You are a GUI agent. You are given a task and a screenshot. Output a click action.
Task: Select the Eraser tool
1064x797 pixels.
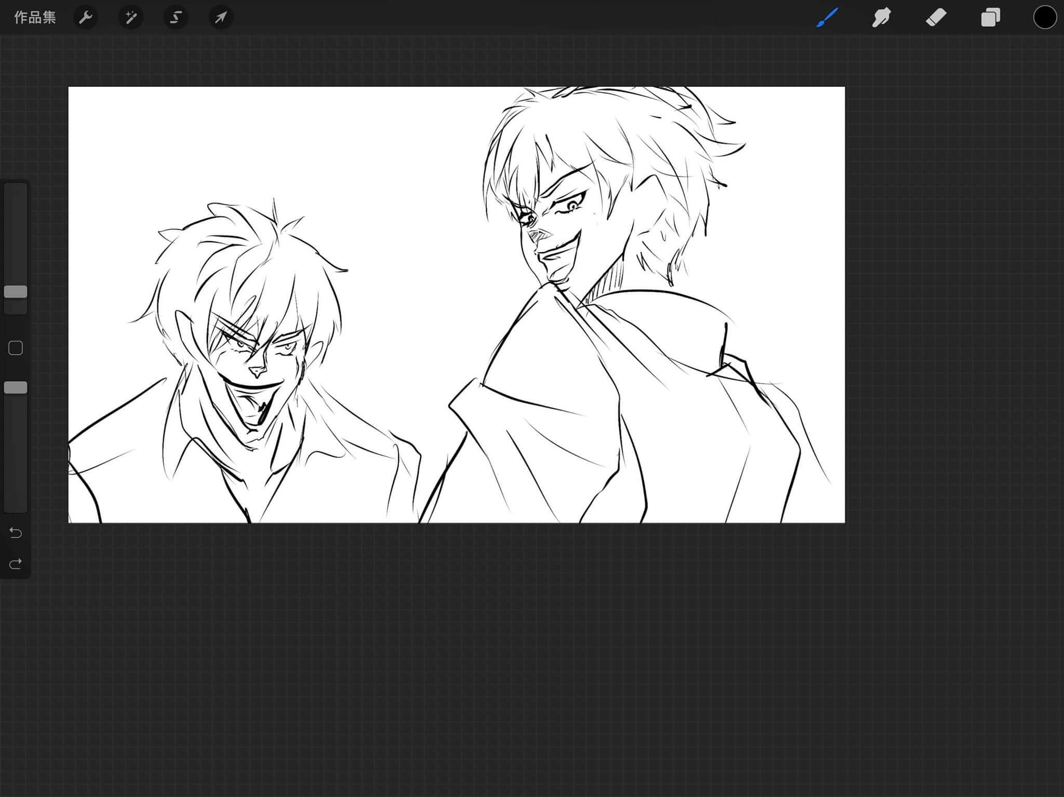click(936, 18)
